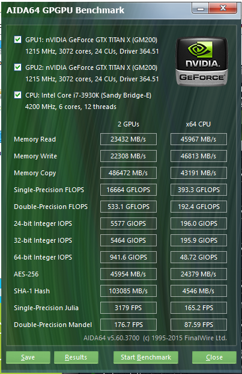Click the 2 GPUs column header

(x=129, y=124)
